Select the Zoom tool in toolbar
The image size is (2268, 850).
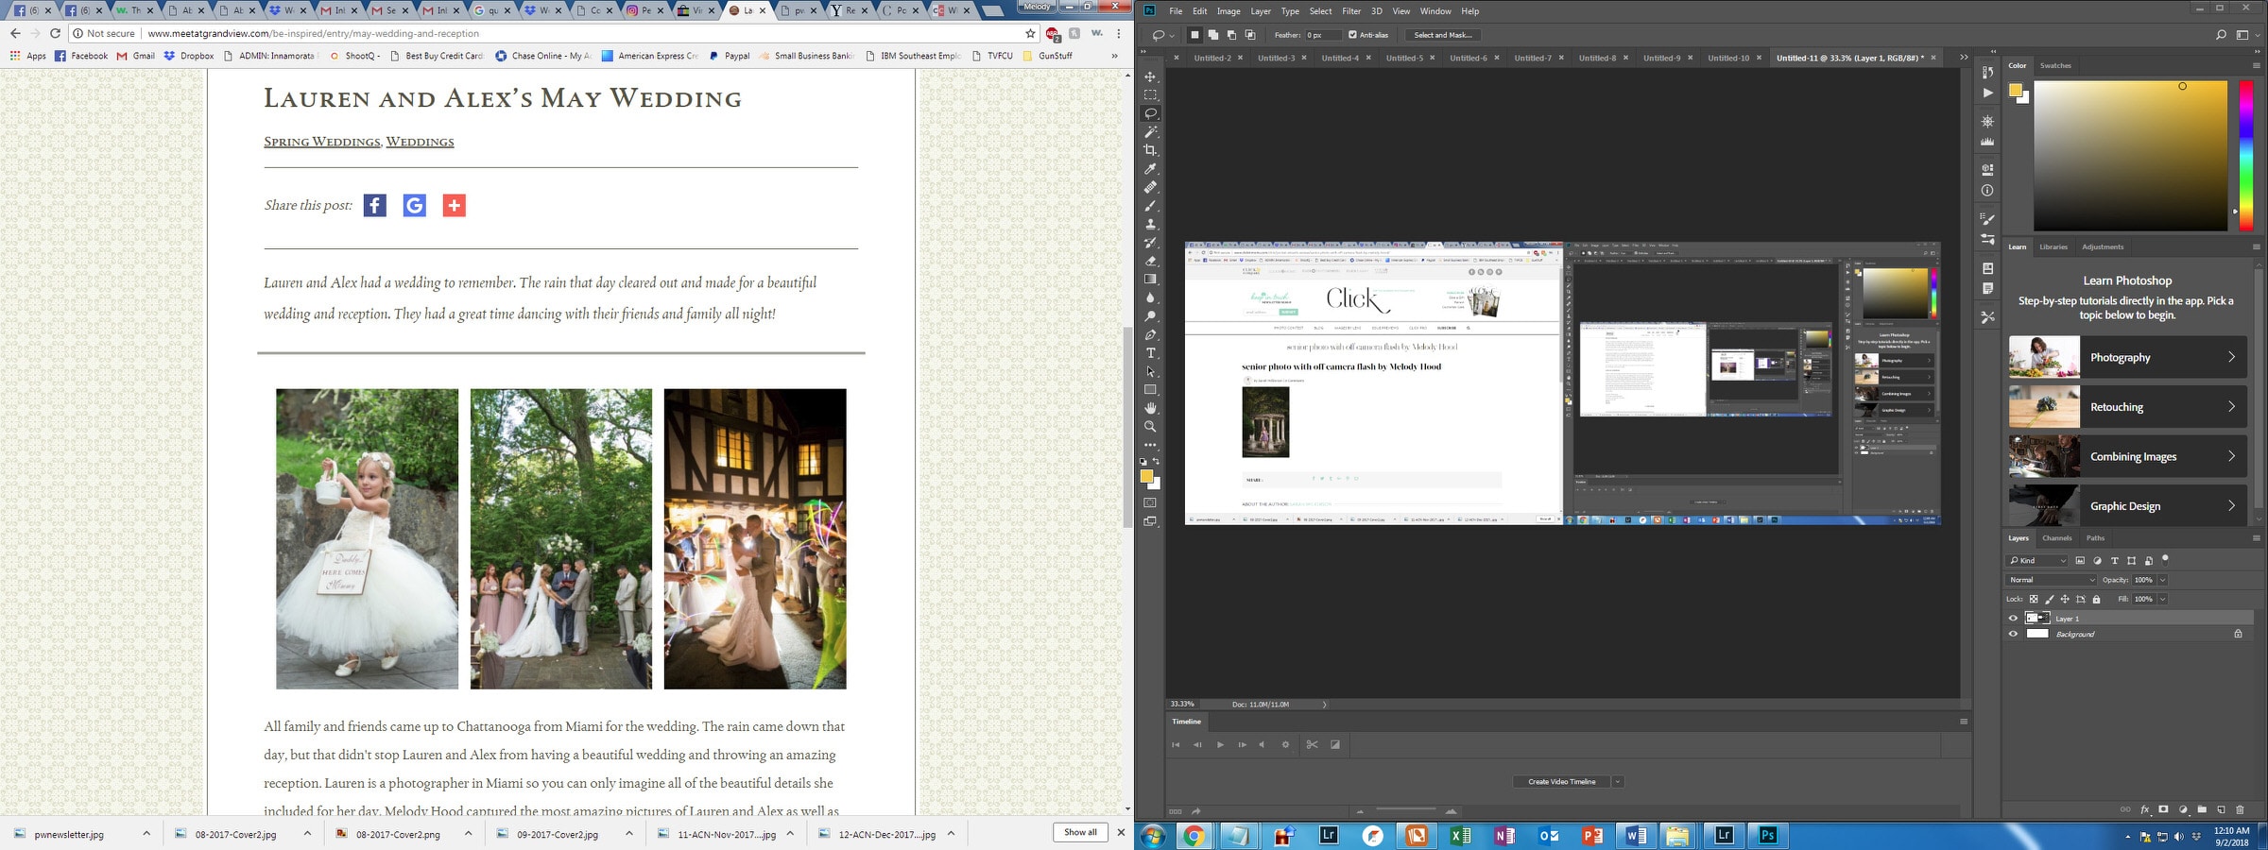pos(1150,427)
